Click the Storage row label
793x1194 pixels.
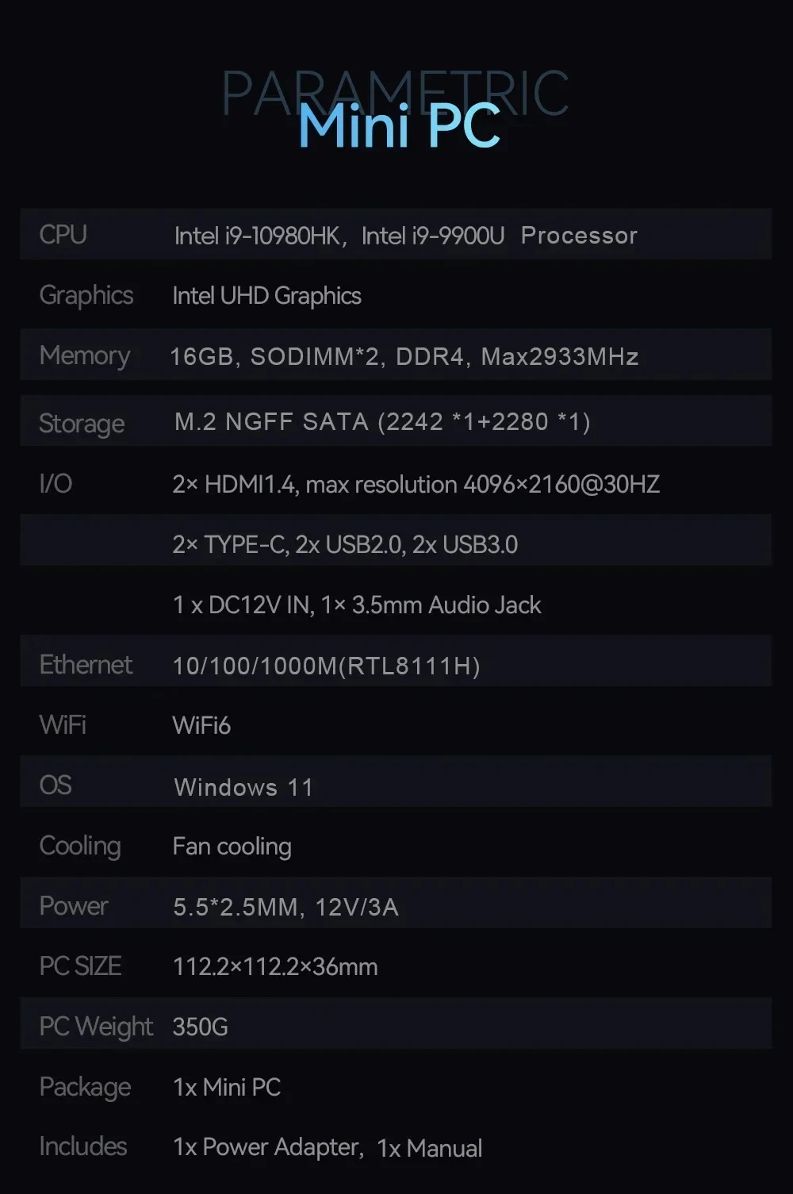click(82, 424)
